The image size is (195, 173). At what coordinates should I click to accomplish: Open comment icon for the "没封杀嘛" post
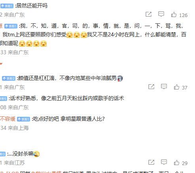coord(164,162)
